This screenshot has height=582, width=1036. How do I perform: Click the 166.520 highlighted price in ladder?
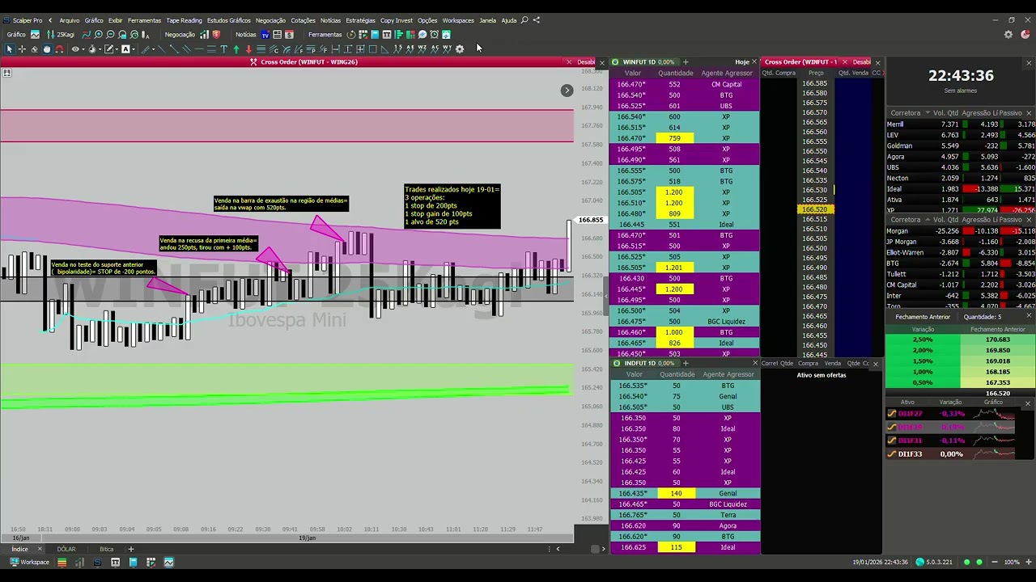coord(815,209)
